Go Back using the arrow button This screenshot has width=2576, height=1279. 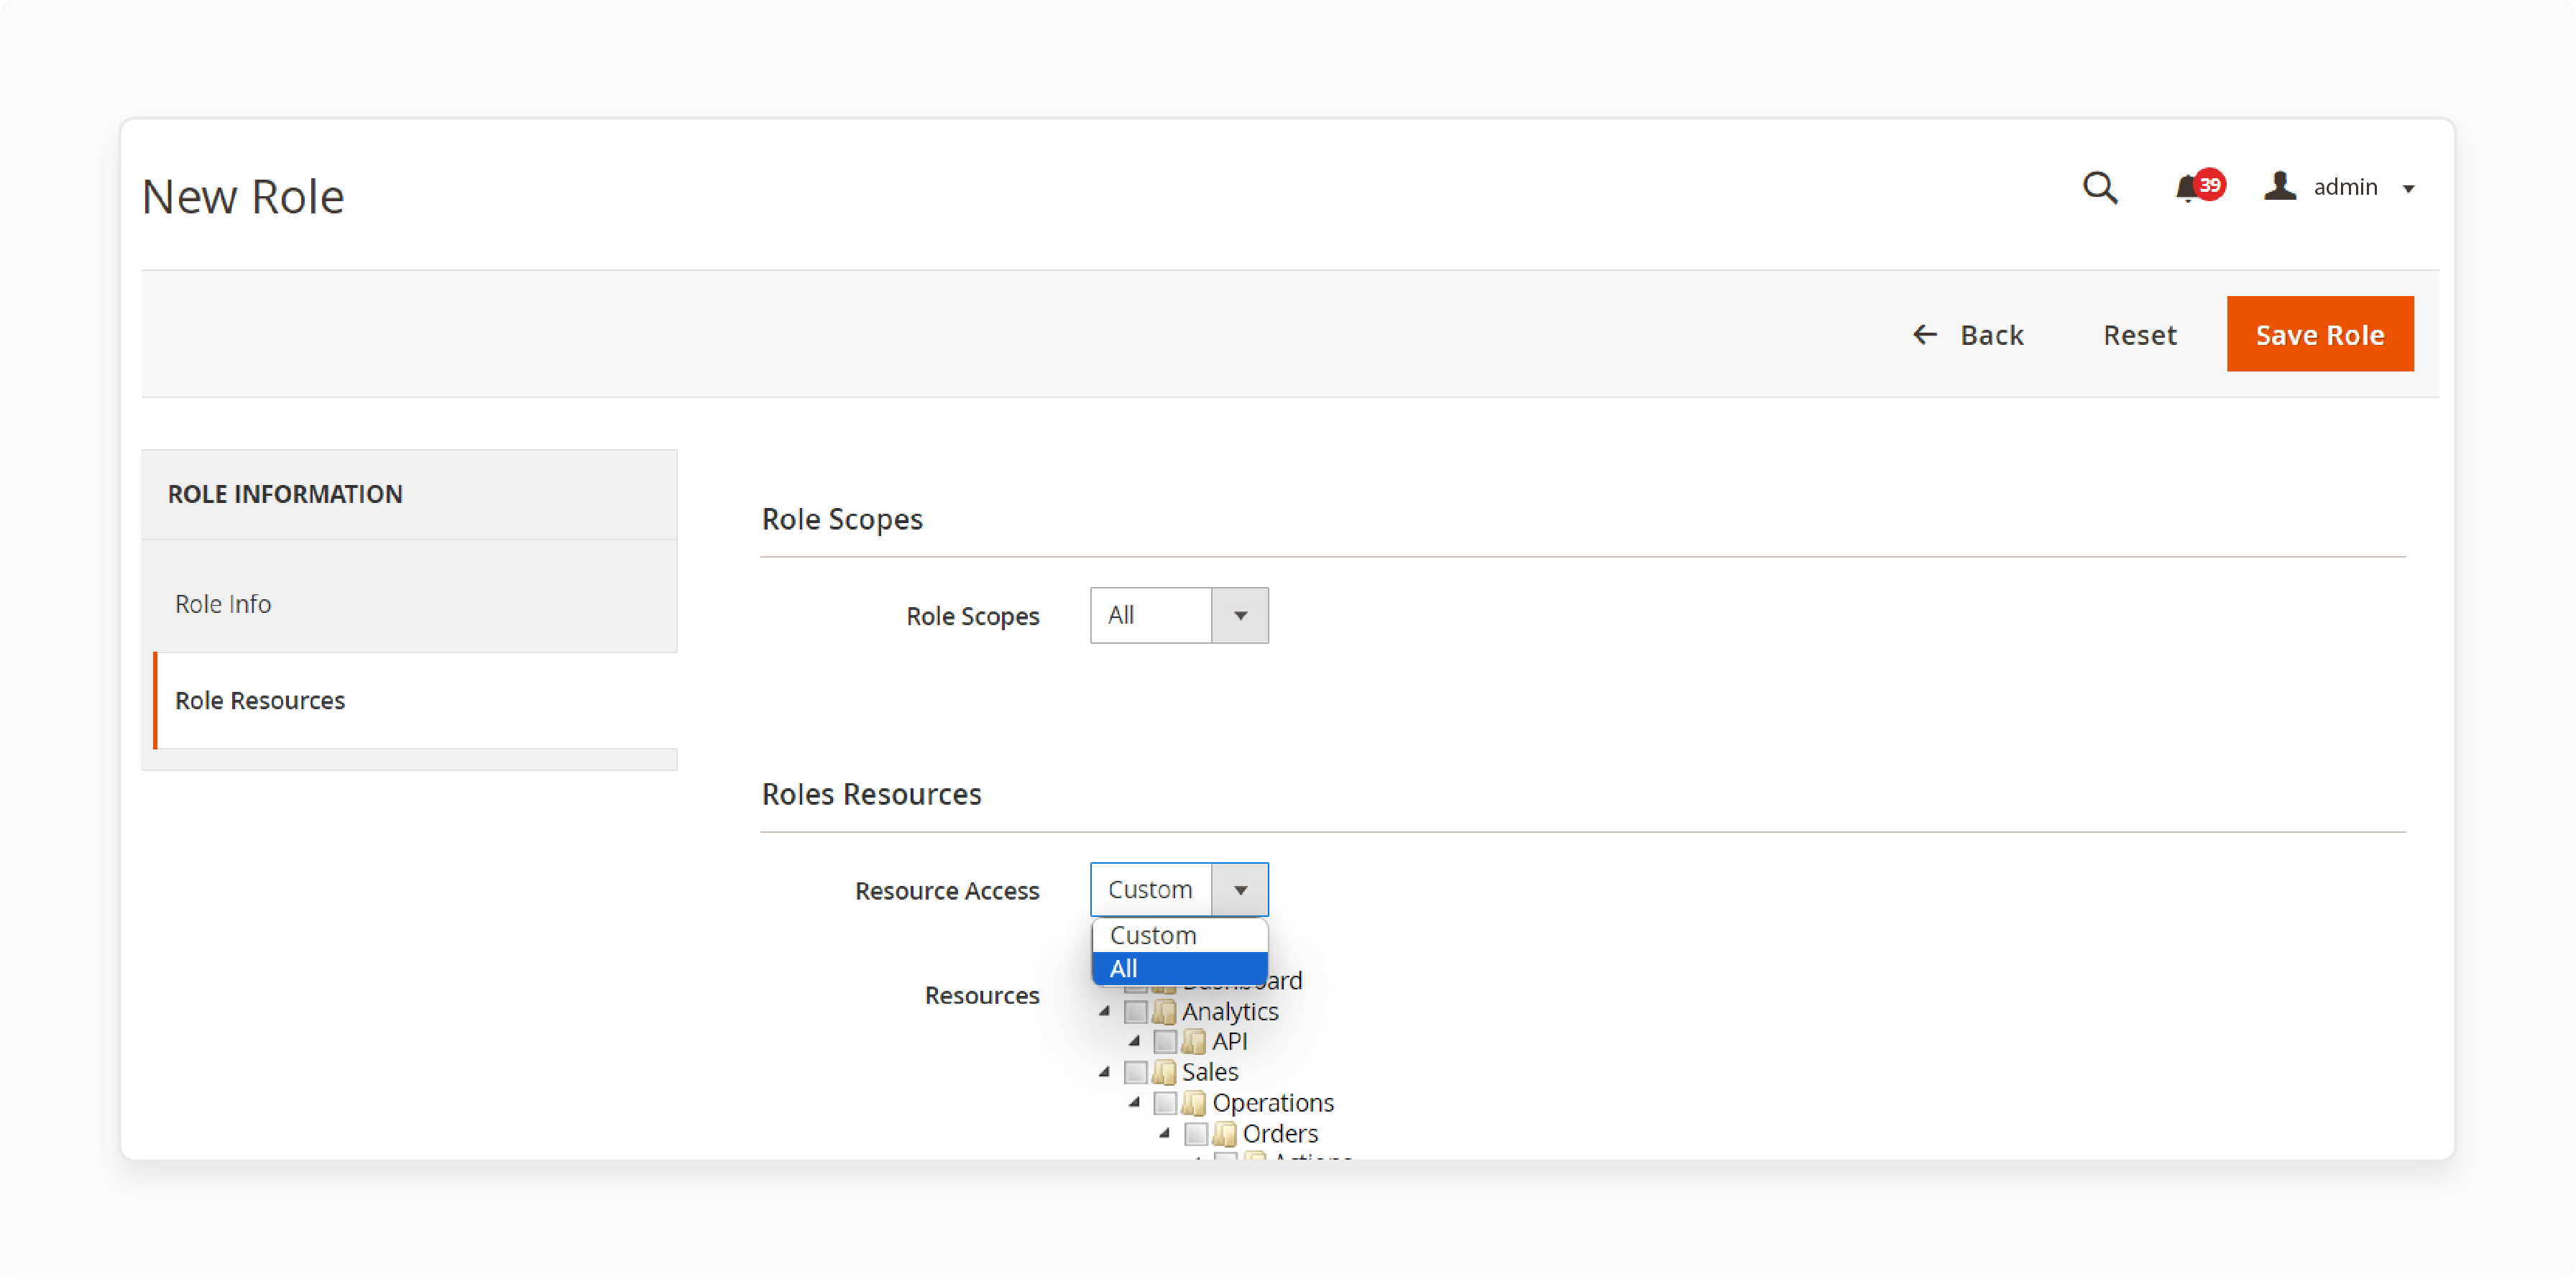pos(1968,335)
